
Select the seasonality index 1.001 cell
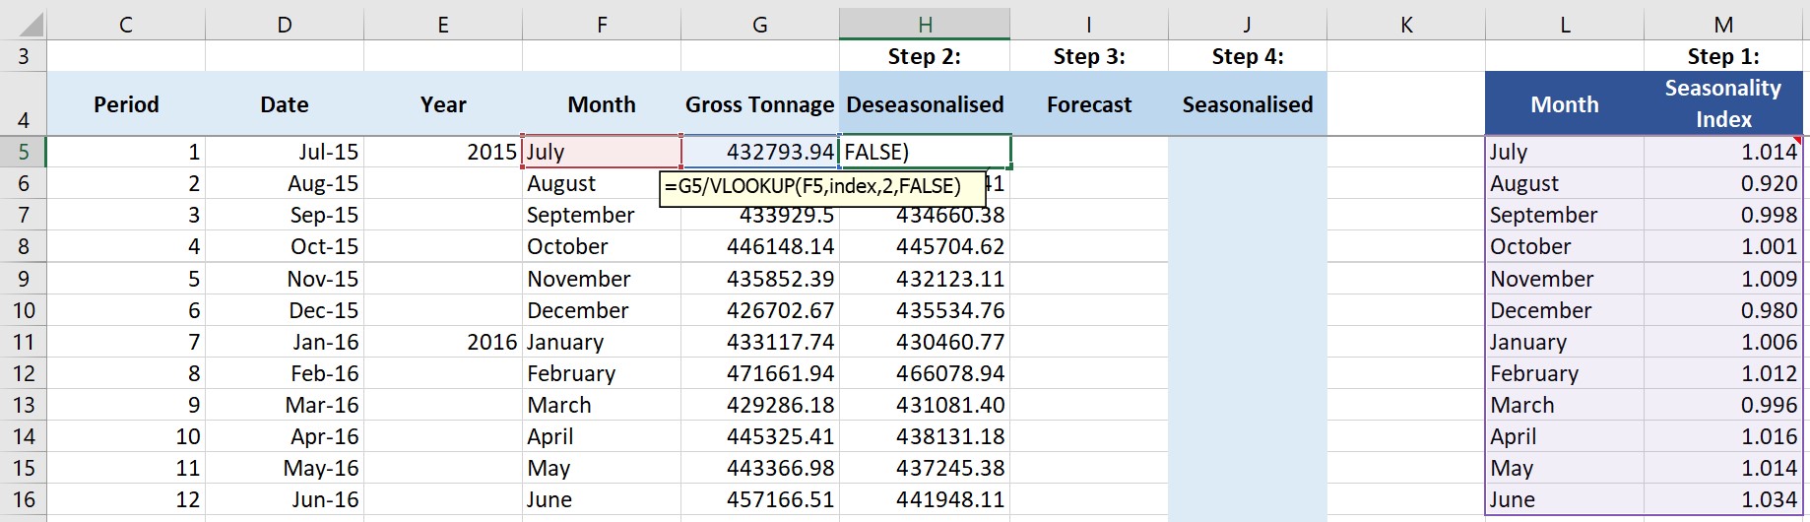click(1723, 246)
